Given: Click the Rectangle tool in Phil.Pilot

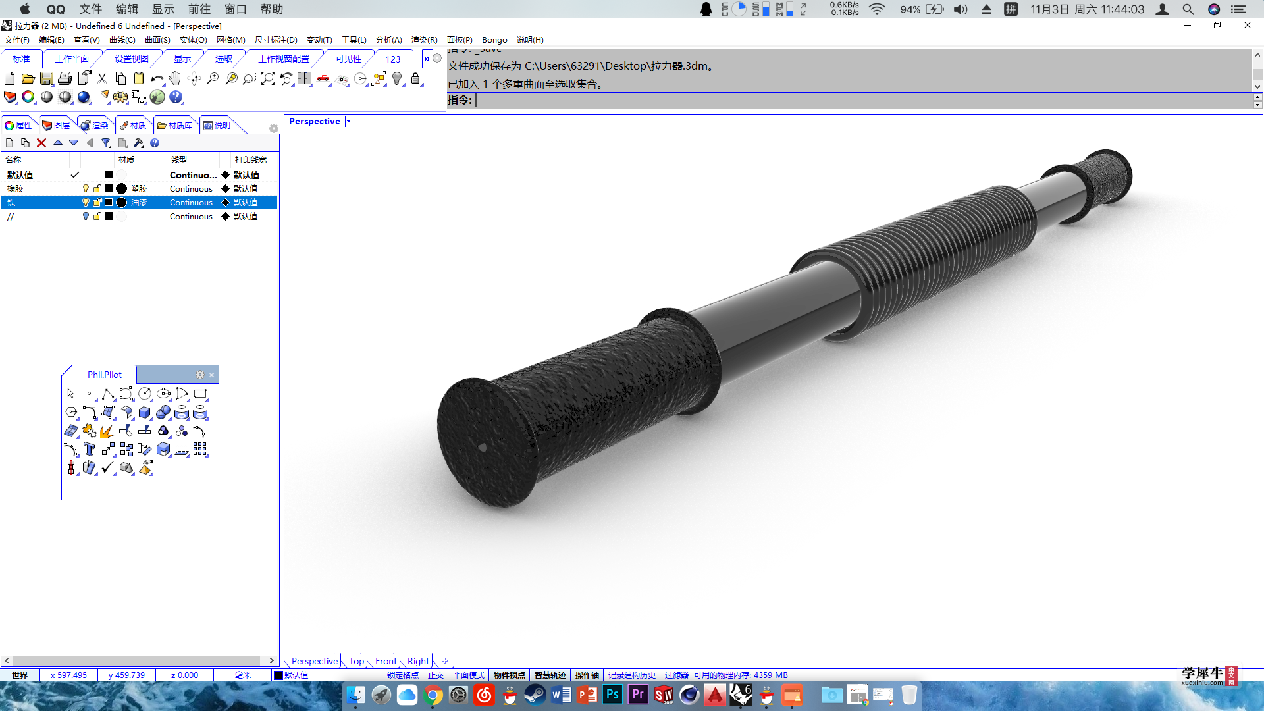Looking at the screenshot, I should 200,394.
